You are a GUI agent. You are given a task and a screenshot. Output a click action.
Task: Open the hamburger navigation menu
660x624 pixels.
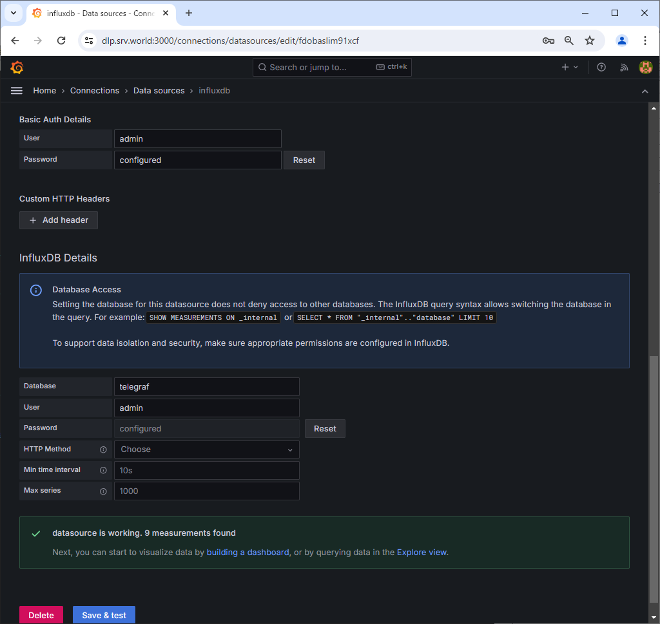16,91
